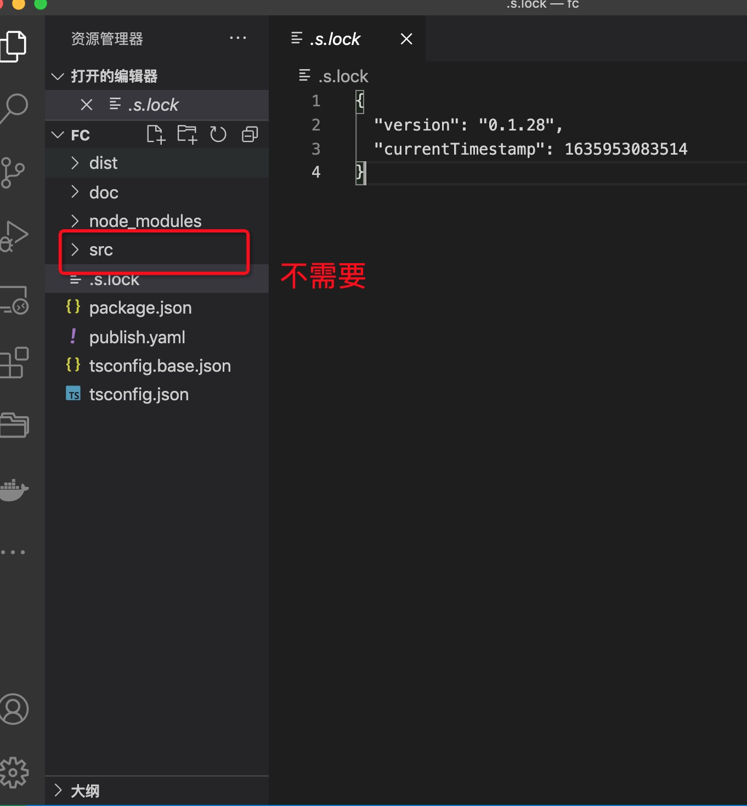The width and height of the screenshot is (747, 806).
Task: Open package.json from the file tree
Action: pyautogui.click(x=140, y=308)
